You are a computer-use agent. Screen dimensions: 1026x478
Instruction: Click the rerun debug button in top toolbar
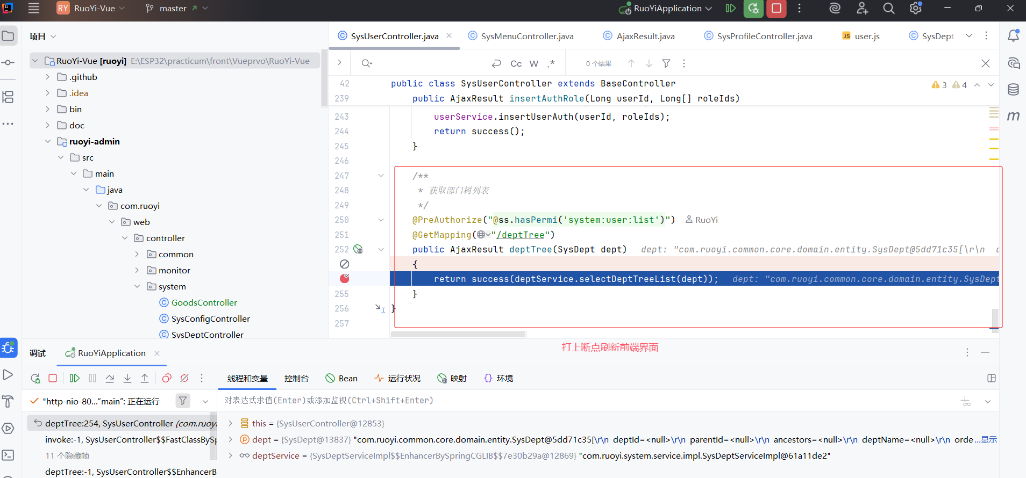coord(753,9)
